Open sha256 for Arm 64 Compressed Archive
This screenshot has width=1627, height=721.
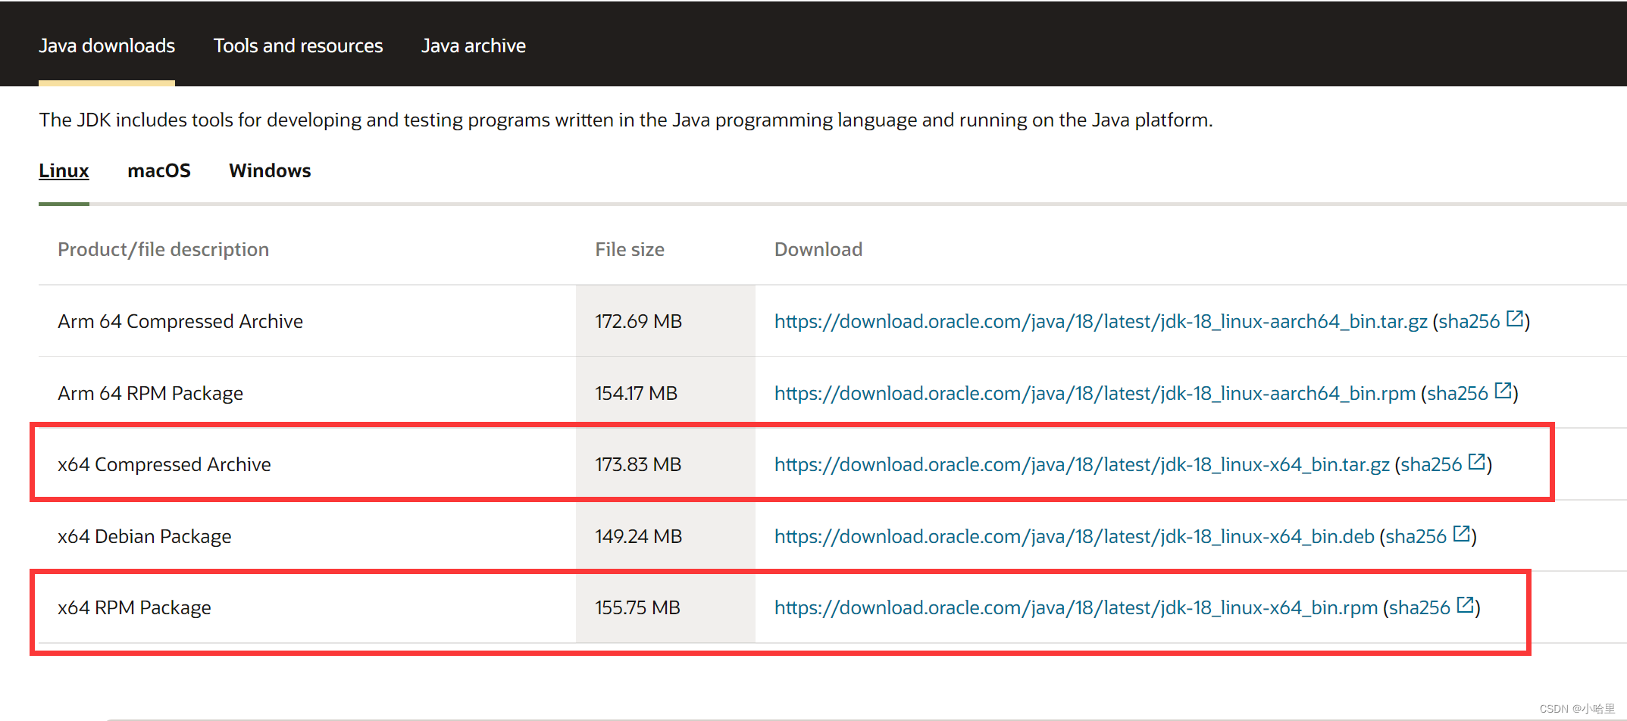coord(1469,321)
